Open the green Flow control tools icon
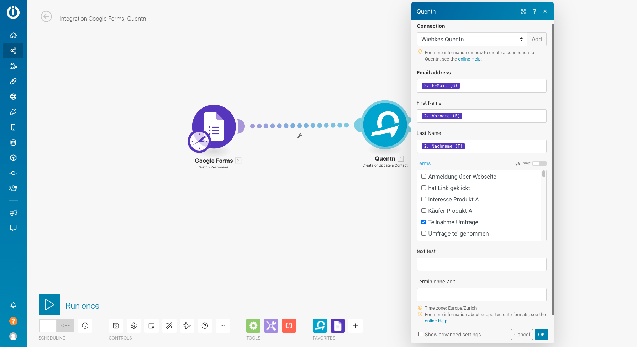The width and height of the screenshot is (637, 347). click(253, 326)
